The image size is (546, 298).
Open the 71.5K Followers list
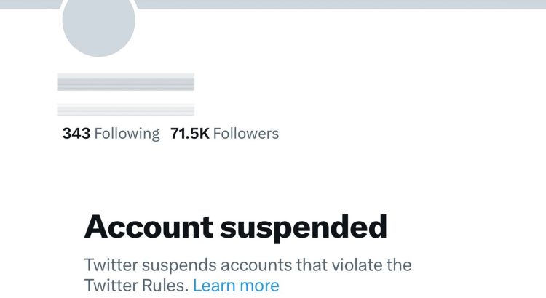pos(225,134)
